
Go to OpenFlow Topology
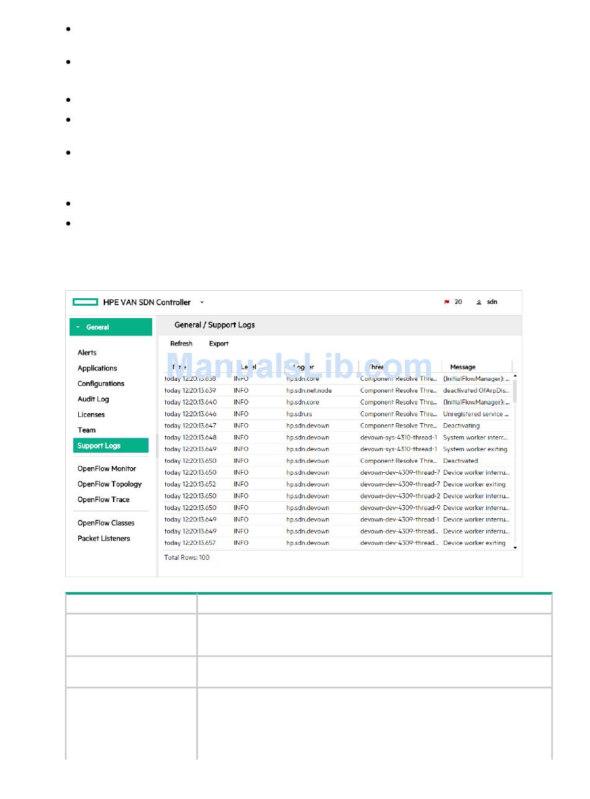click(x=109, y=485)
